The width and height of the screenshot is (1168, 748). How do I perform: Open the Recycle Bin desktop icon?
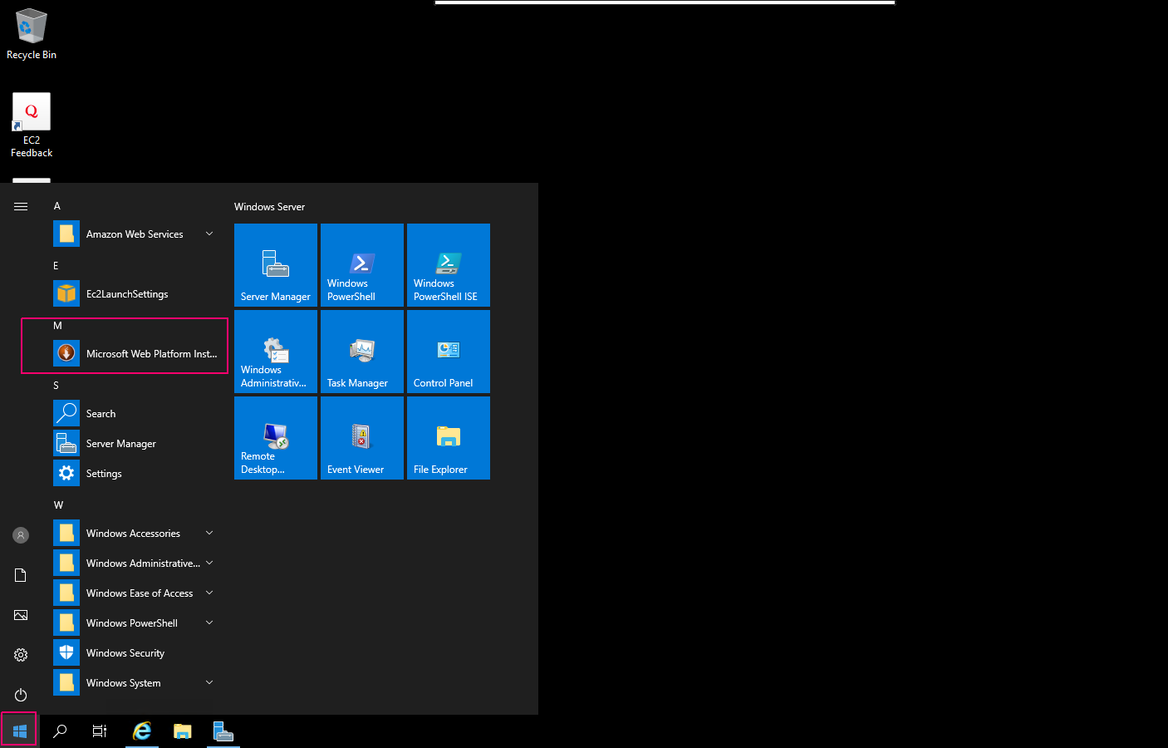click(x=32, y=34)
